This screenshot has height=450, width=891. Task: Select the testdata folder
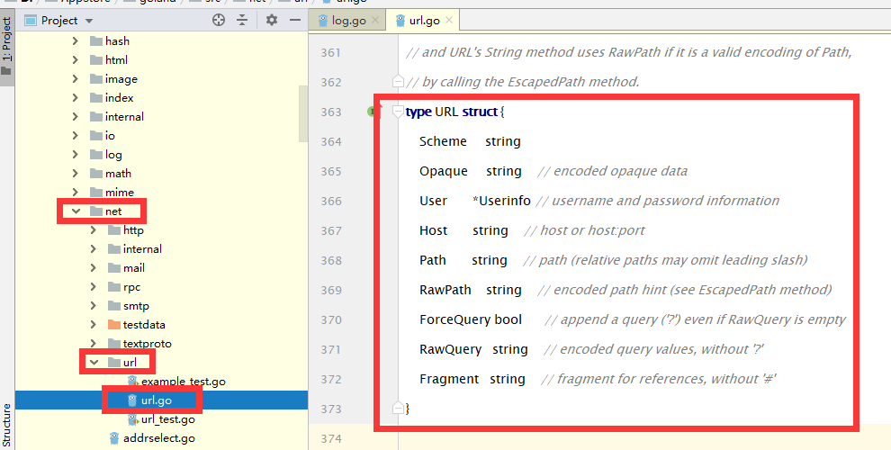(144, 324)
